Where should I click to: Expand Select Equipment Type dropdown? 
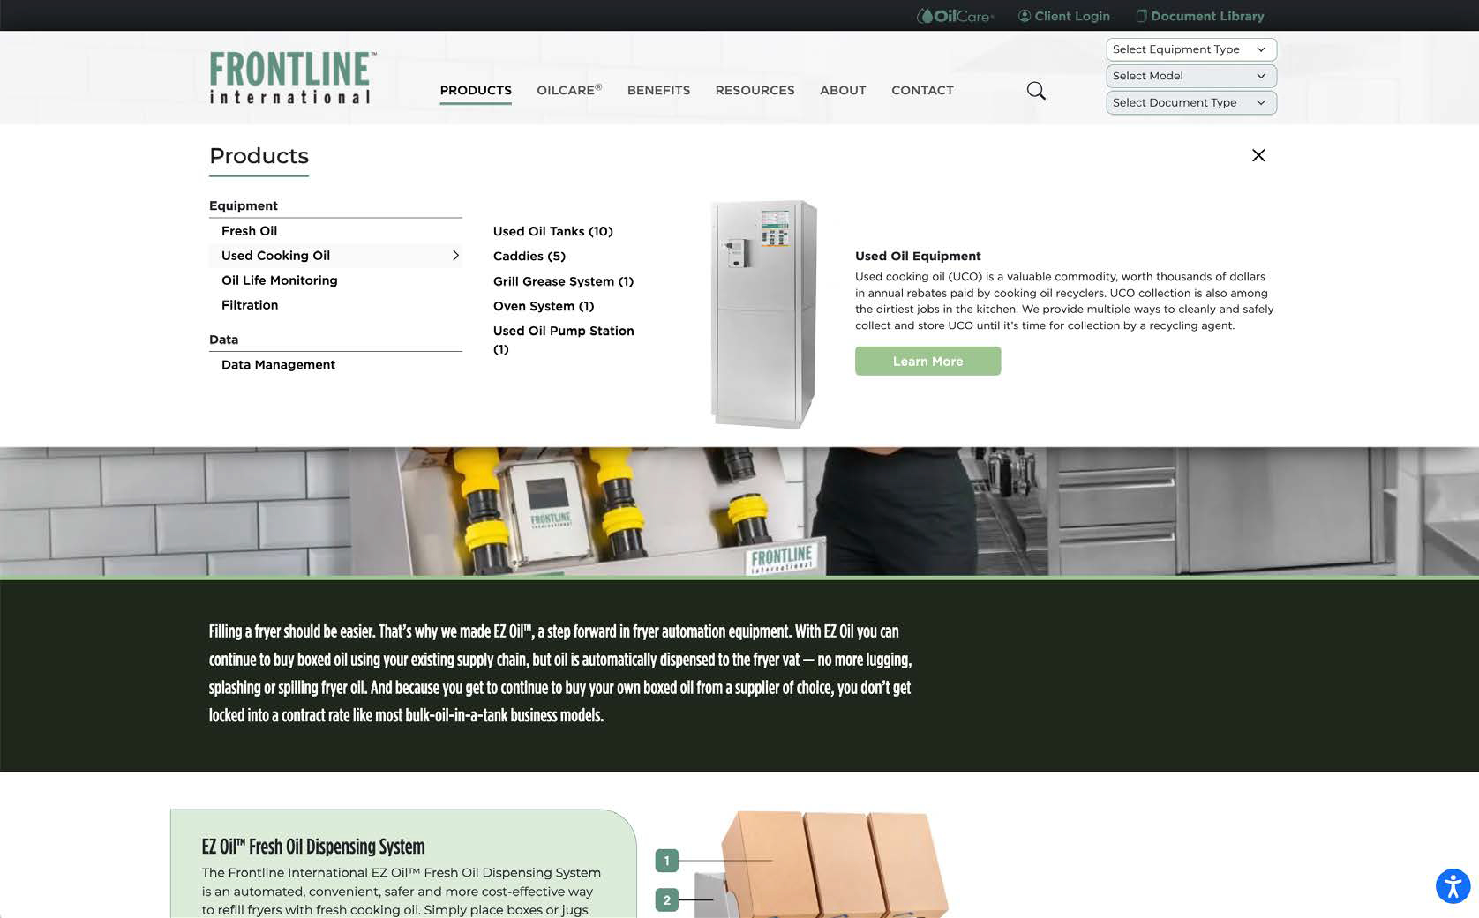pyautogui.click(x=1190, y=49)
